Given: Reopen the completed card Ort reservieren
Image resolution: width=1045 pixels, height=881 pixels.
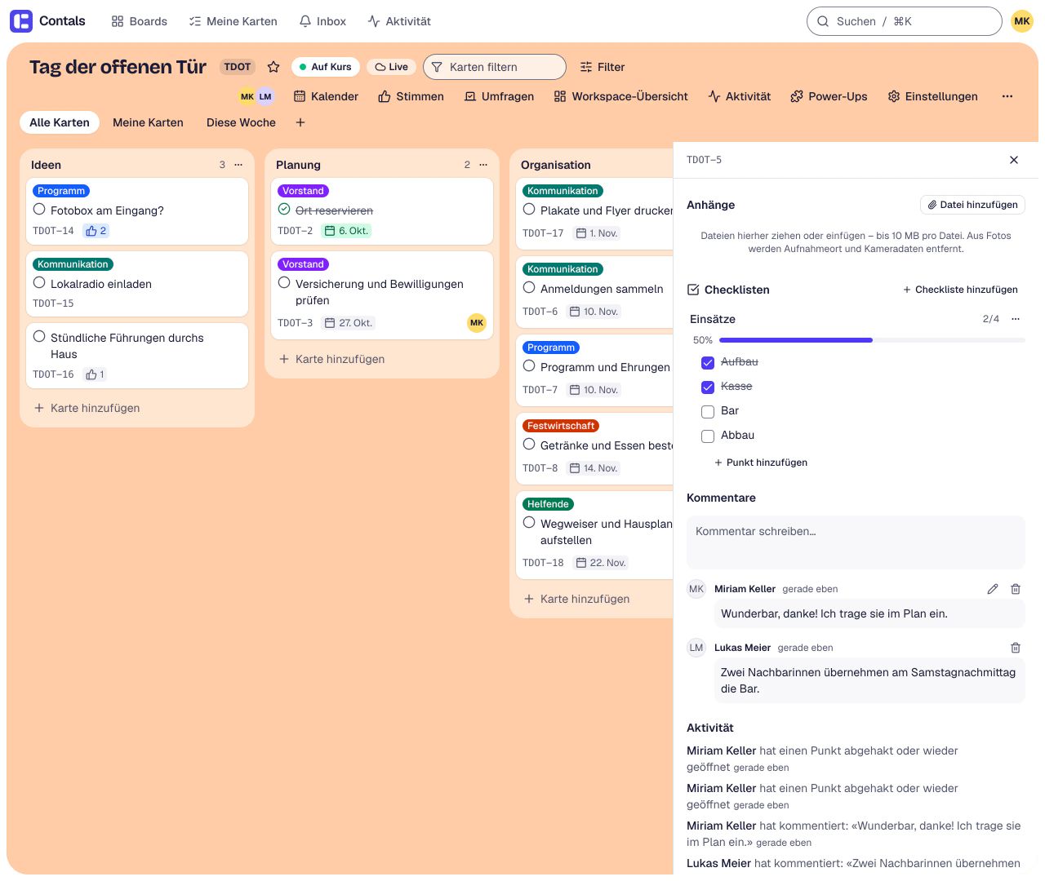Looking at the screenshot, I should pos(284,209).
